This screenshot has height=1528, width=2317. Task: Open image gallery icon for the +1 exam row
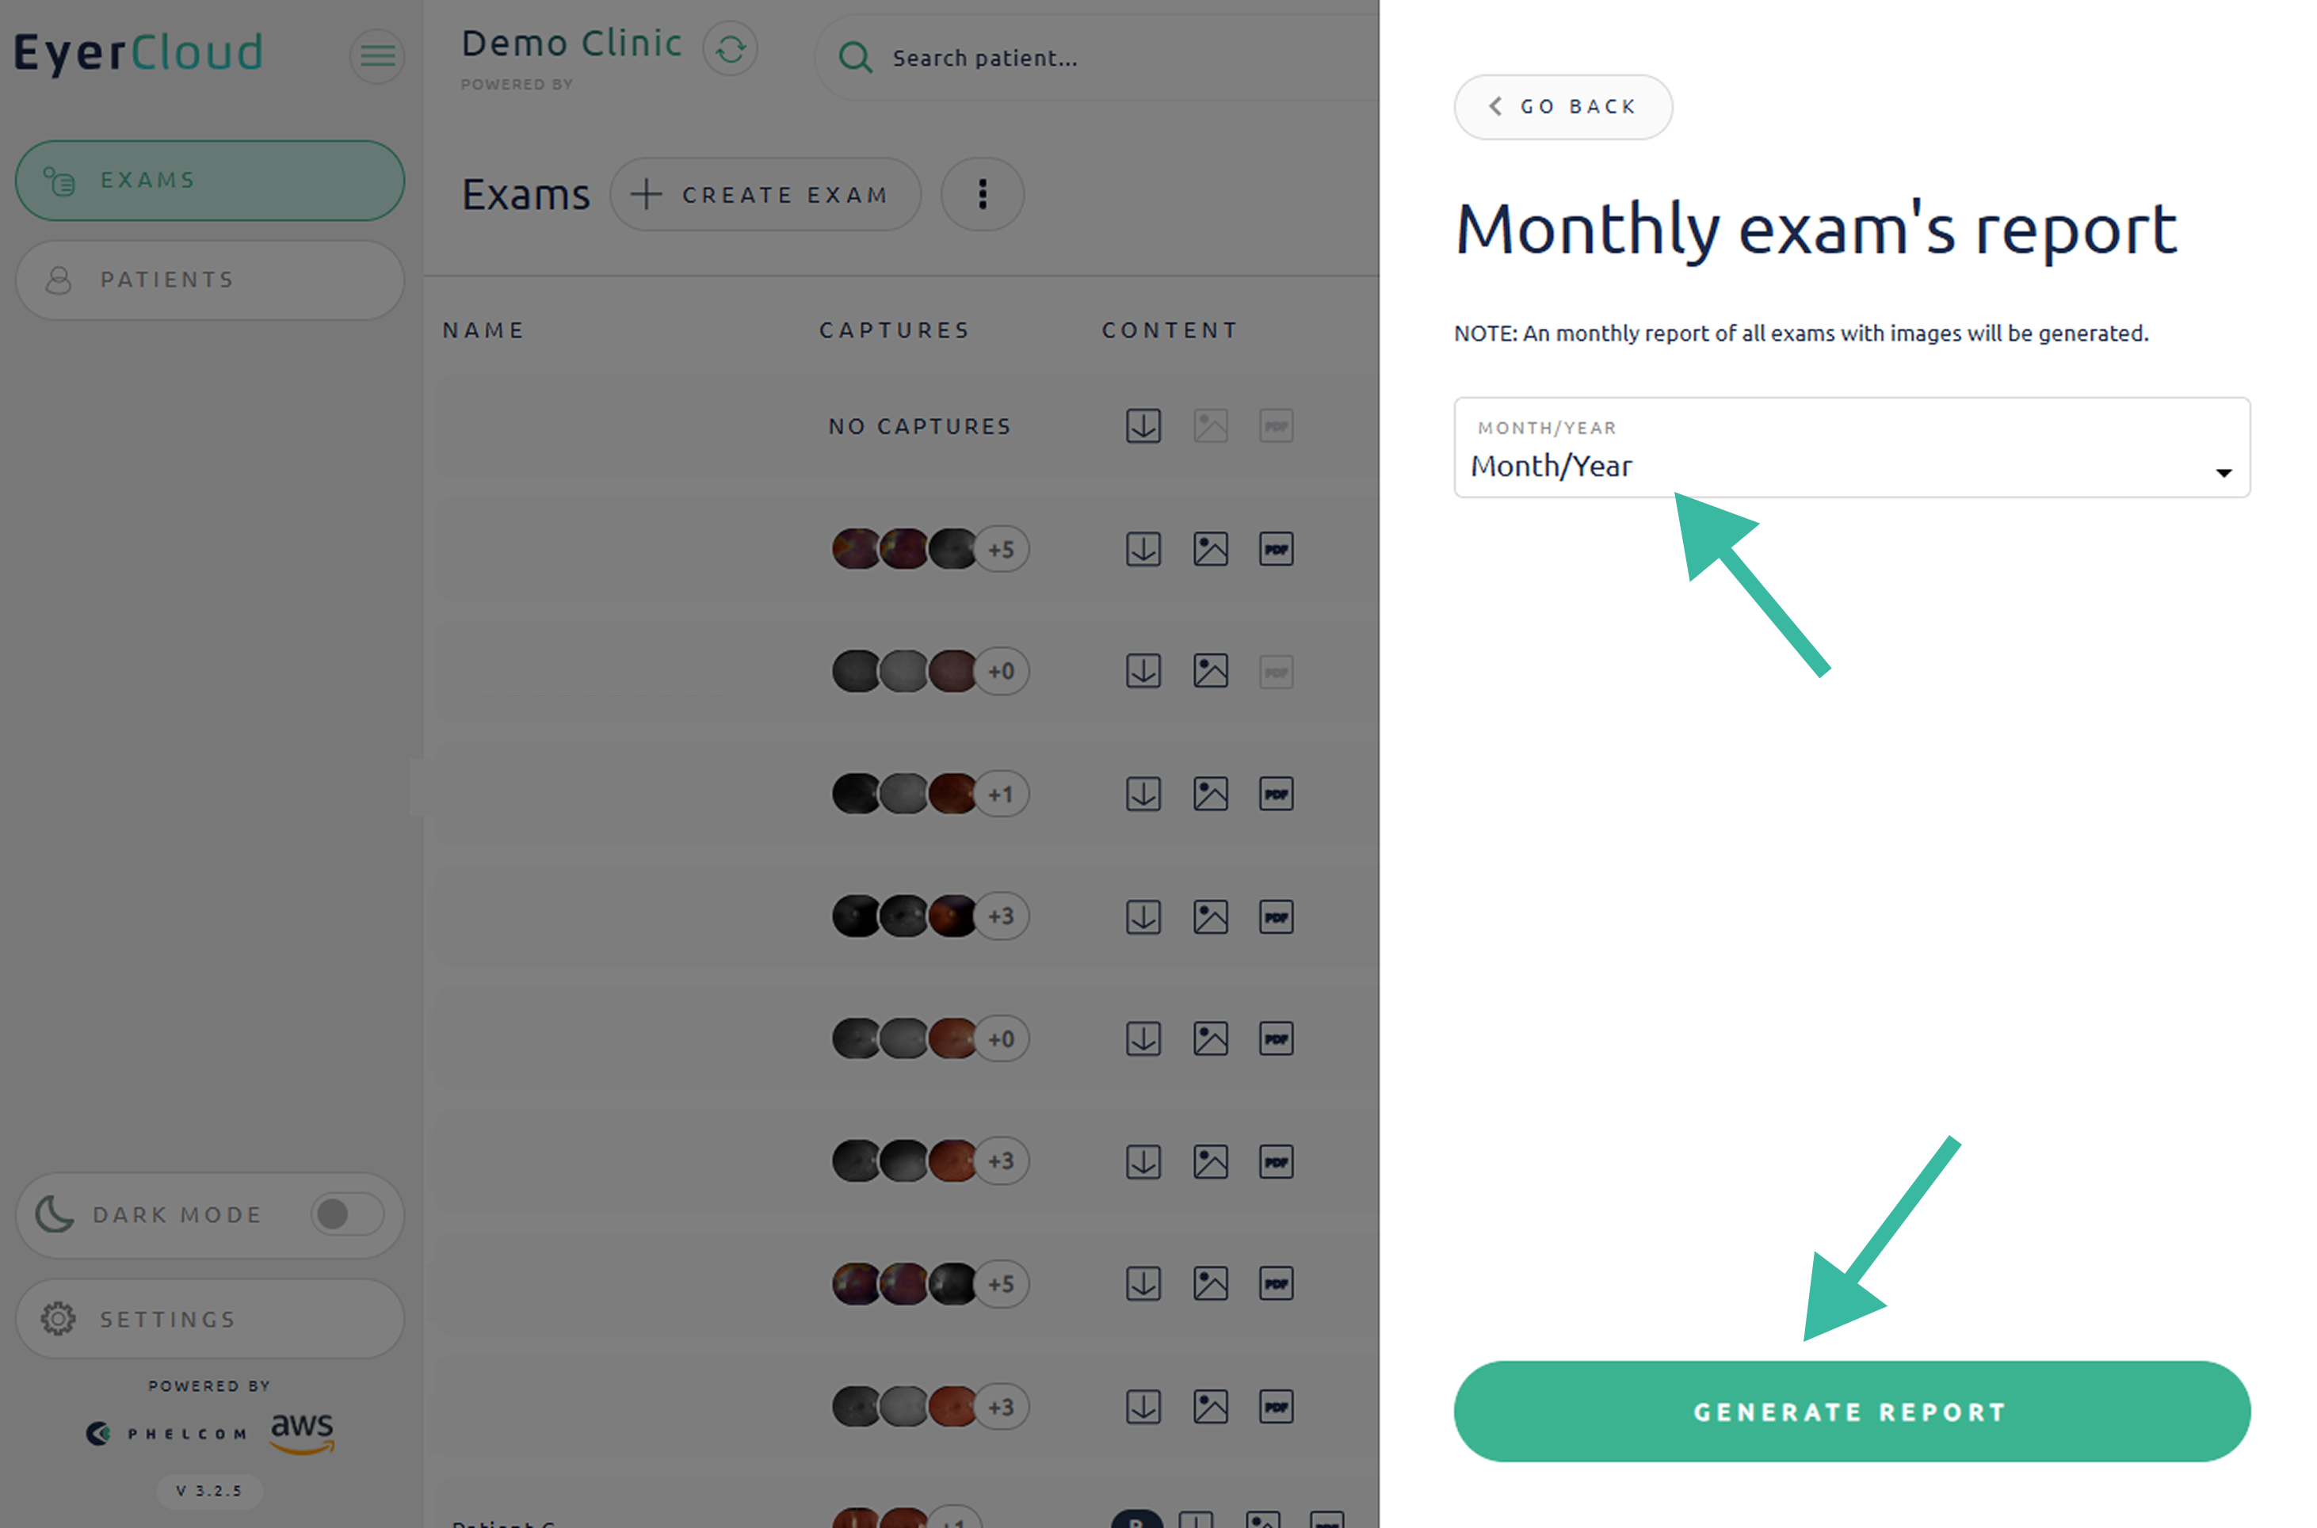pyautogui.click(x=1210, y=794)
